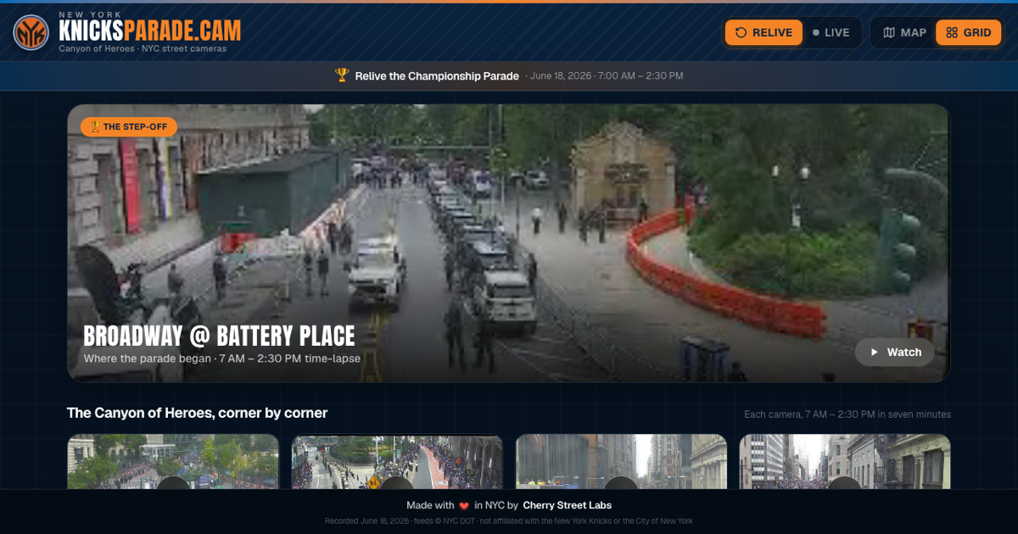1018x534 pixels.
Task: Click 'Relive the Championship Parade' banner text
Action: pyautogui.click(x=437, y=76)
